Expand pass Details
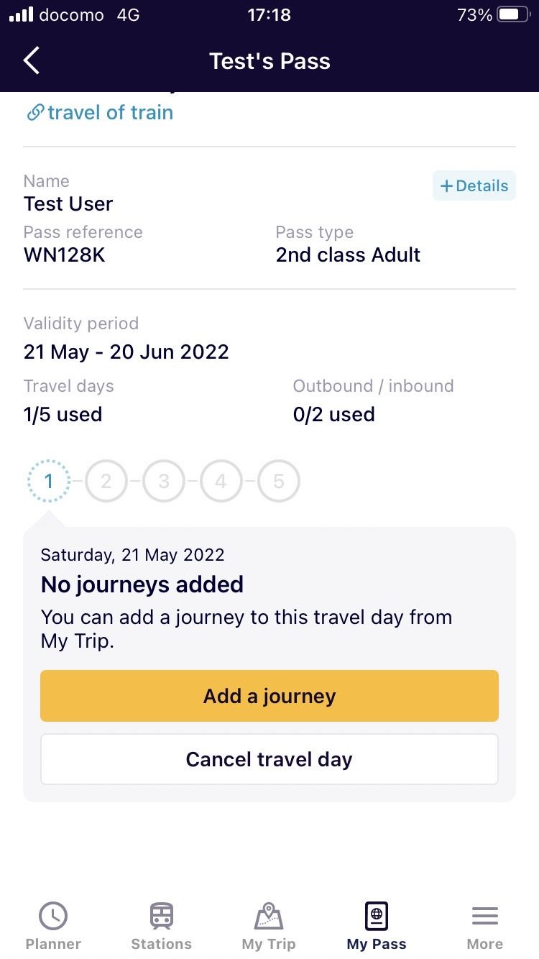The image size is (539, 959). (474, 185)
